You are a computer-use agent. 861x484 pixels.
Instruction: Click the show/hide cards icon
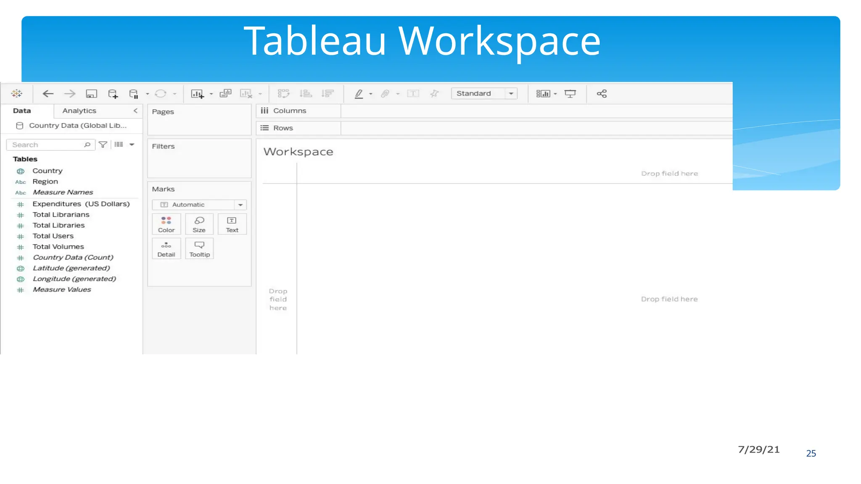coord(543,94)
